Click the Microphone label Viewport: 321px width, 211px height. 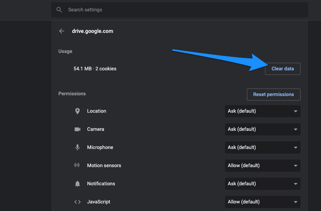100,147
